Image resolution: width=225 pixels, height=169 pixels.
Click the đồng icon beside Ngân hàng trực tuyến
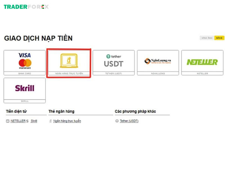(x=51, y=121)
